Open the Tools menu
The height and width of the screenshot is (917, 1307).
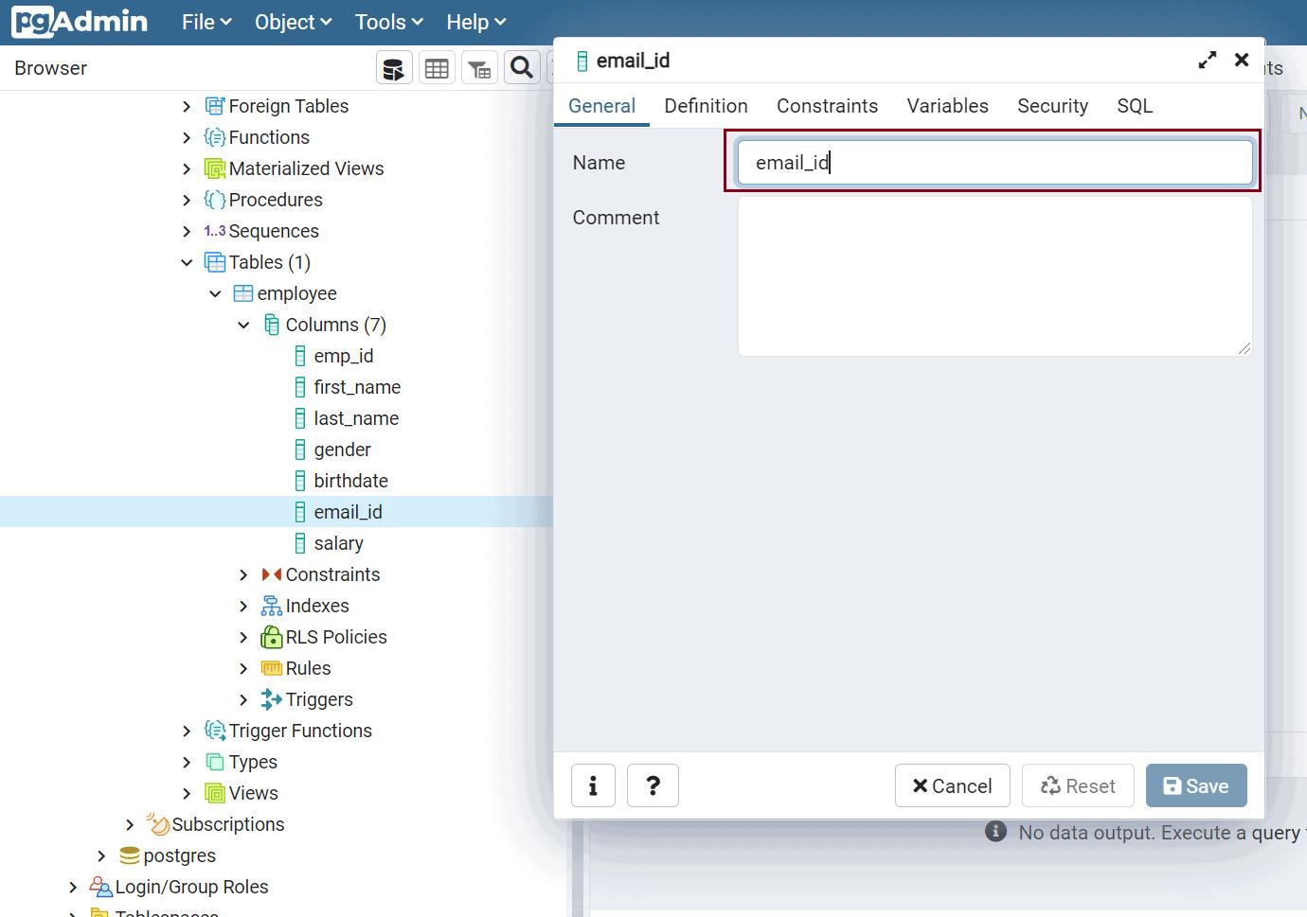coord(388,22)
